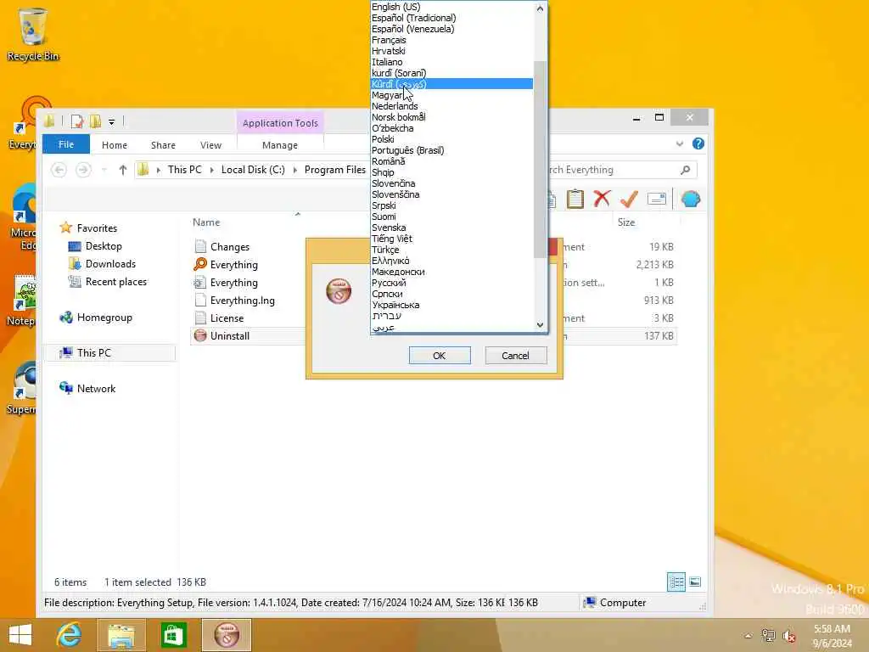Open the Share ribbon tab
869x652 pixels.
[x=163, y=144]
